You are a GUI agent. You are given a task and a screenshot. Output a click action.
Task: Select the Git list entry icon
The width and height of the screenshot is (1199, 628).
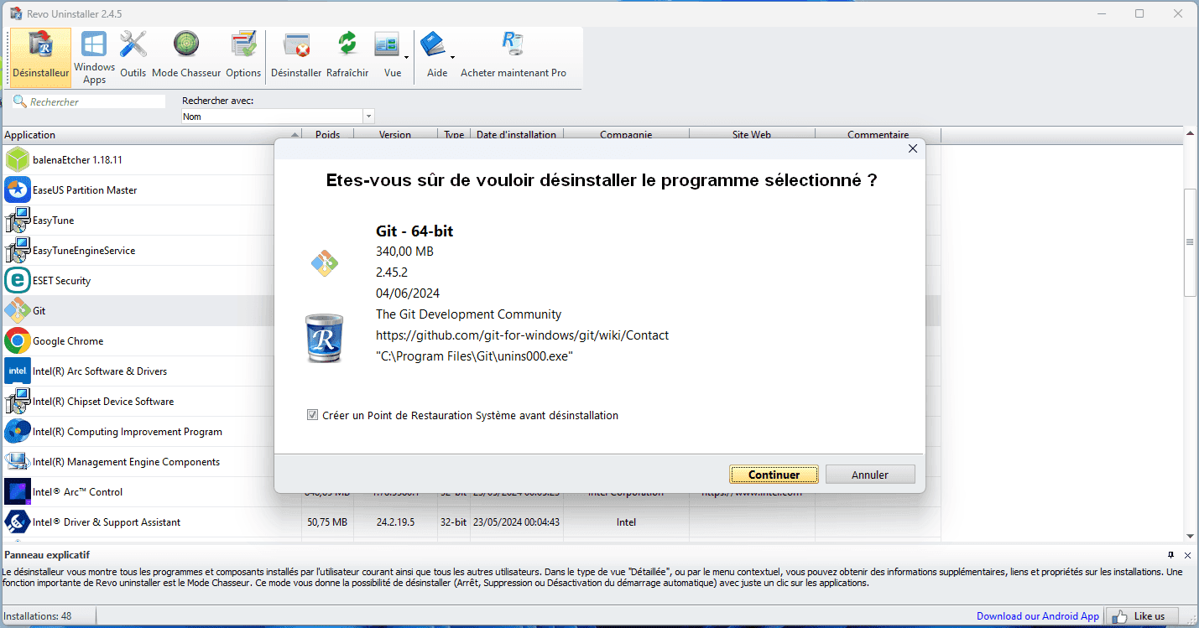pyautogui.click(x=18, y=310)
